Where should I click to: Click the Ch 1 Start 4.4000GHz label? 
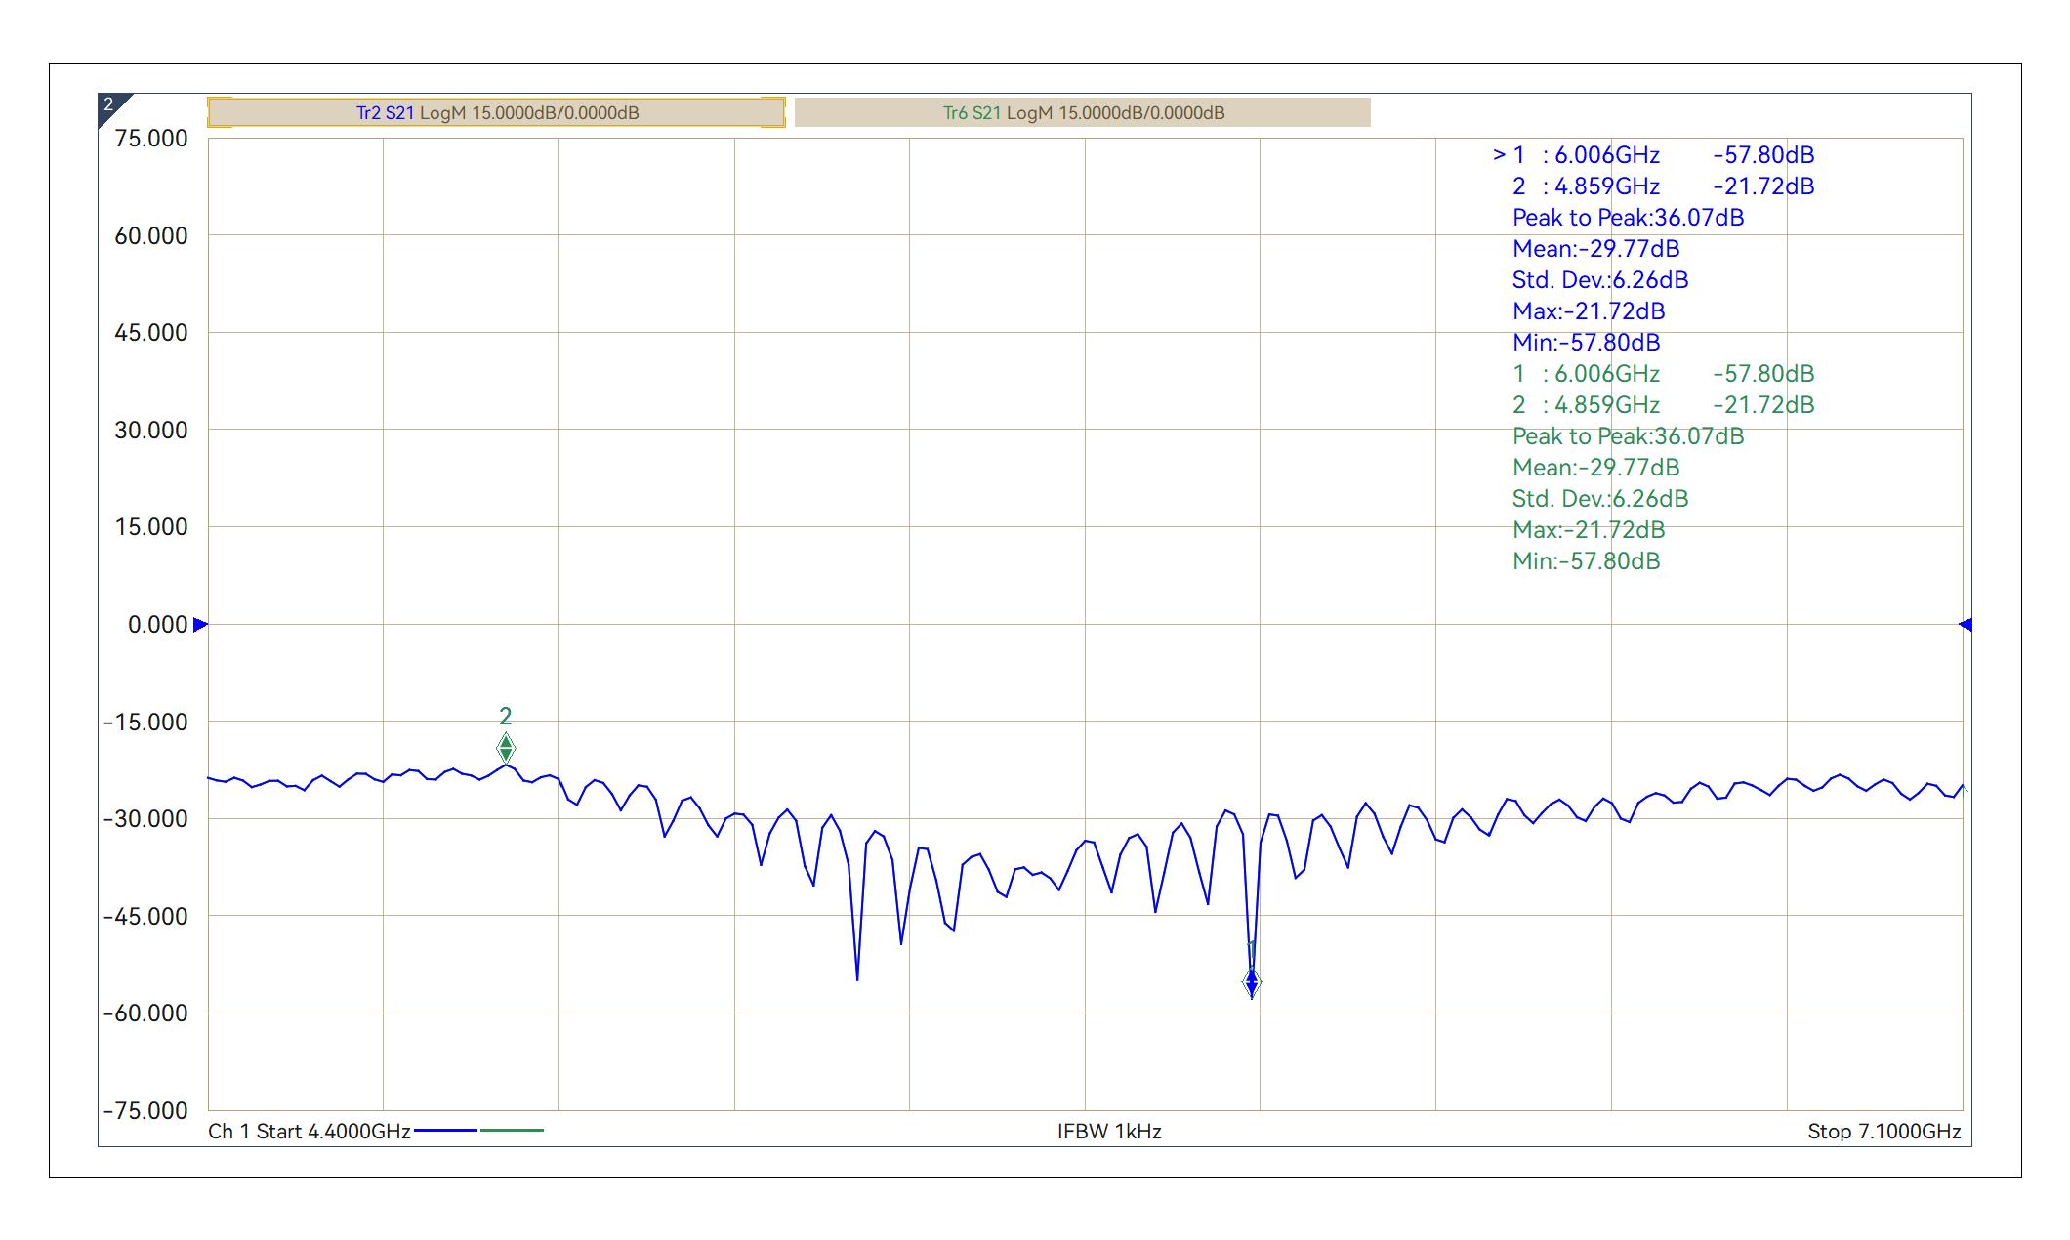tap(309, 1131)
